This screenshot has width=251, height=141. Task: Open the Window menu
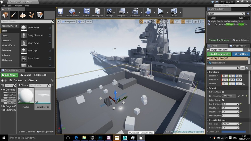coord(18,6)
